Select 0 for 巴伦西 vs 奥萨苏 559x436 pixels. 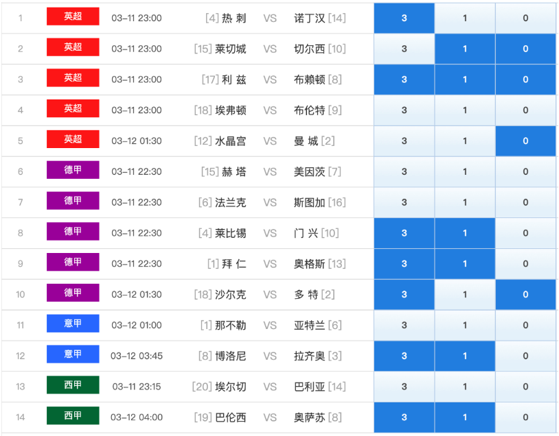tap(525, 417)
